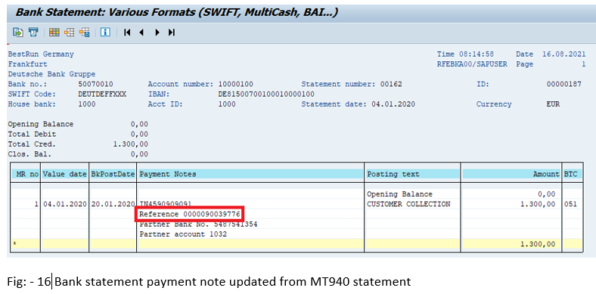The height and width of the screenshot is (294, 596).
Task: Click the print list toolbar icon
Action: (33, 32)
